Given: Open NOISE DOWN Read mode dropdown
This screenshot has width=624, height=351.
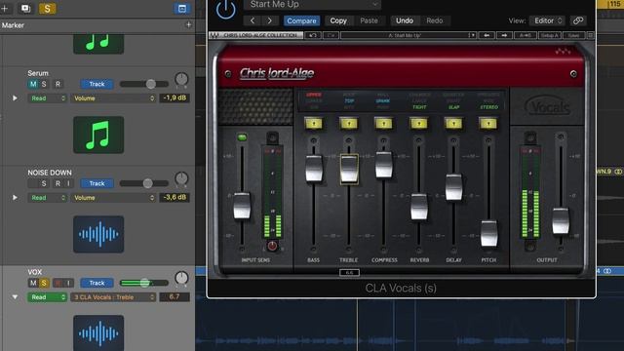Looking at the screenshot, I should [47, 198].
